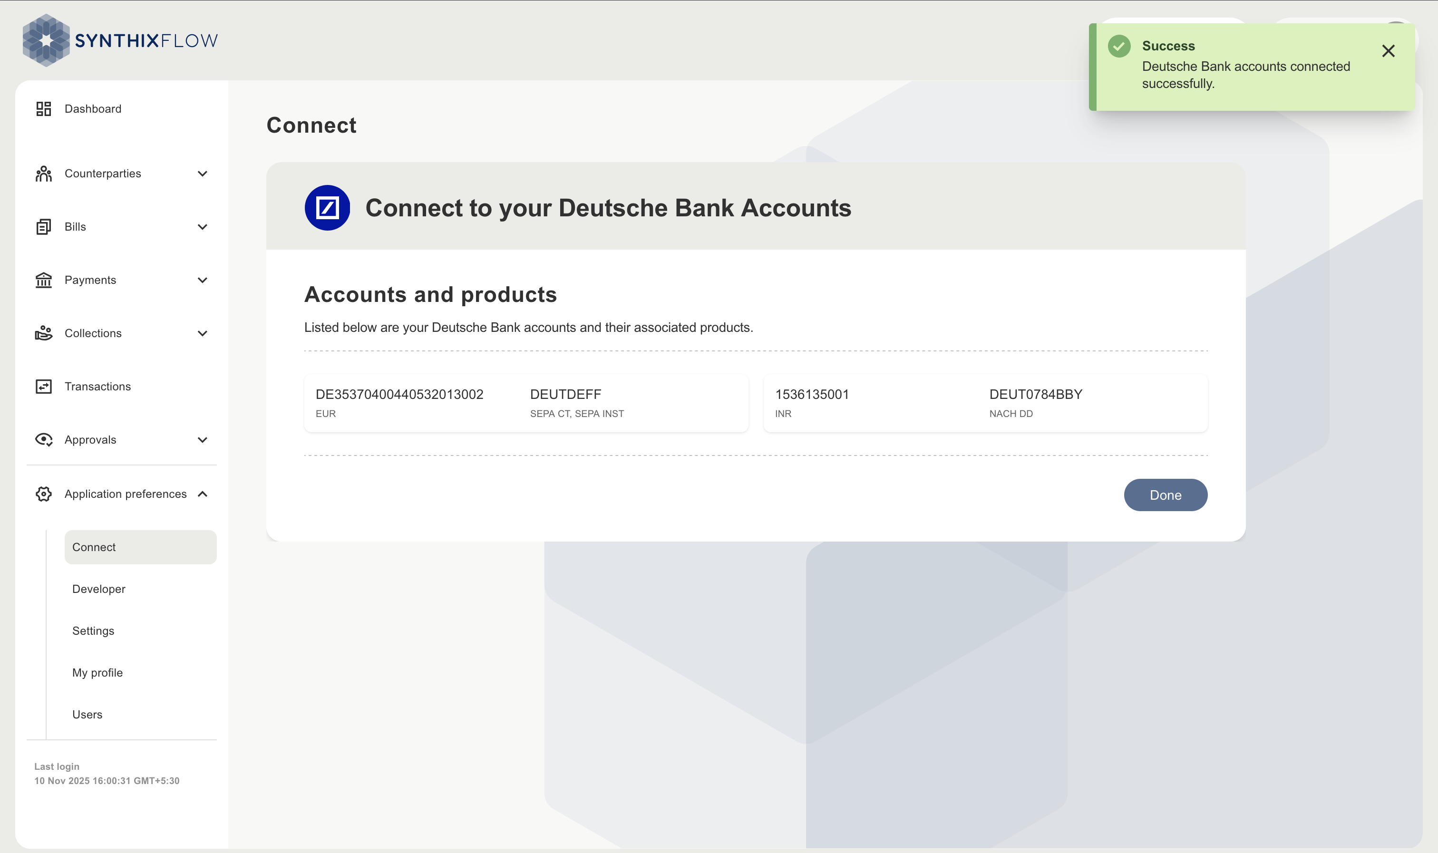
Task: Open the Settings submenu item
Action: (93, 631)
